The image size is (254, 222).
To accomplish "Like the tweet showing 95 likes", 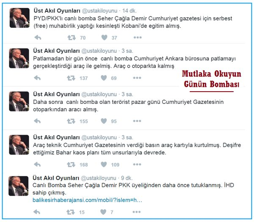I will (104, 121).
